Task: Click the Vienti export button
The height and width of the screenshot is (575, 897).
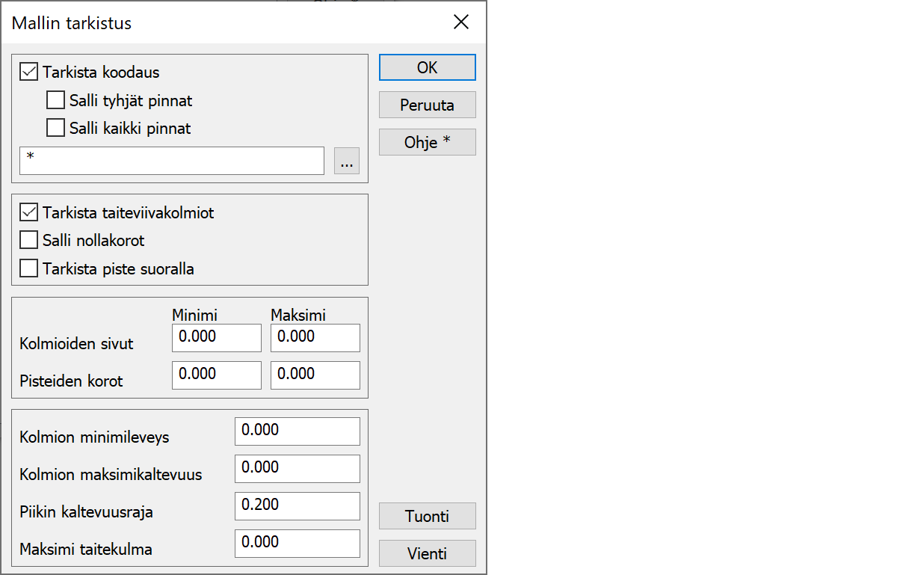Action: pyautogui.click(x=427, y=553)
